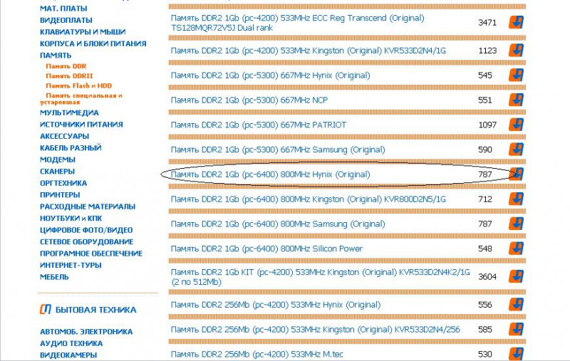Click cart icon next to 667MHz NCP

tap(516, 100)
